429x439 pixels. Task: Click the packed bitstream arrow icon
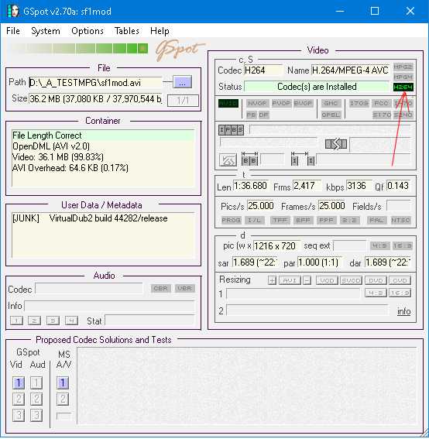[336, 144]
